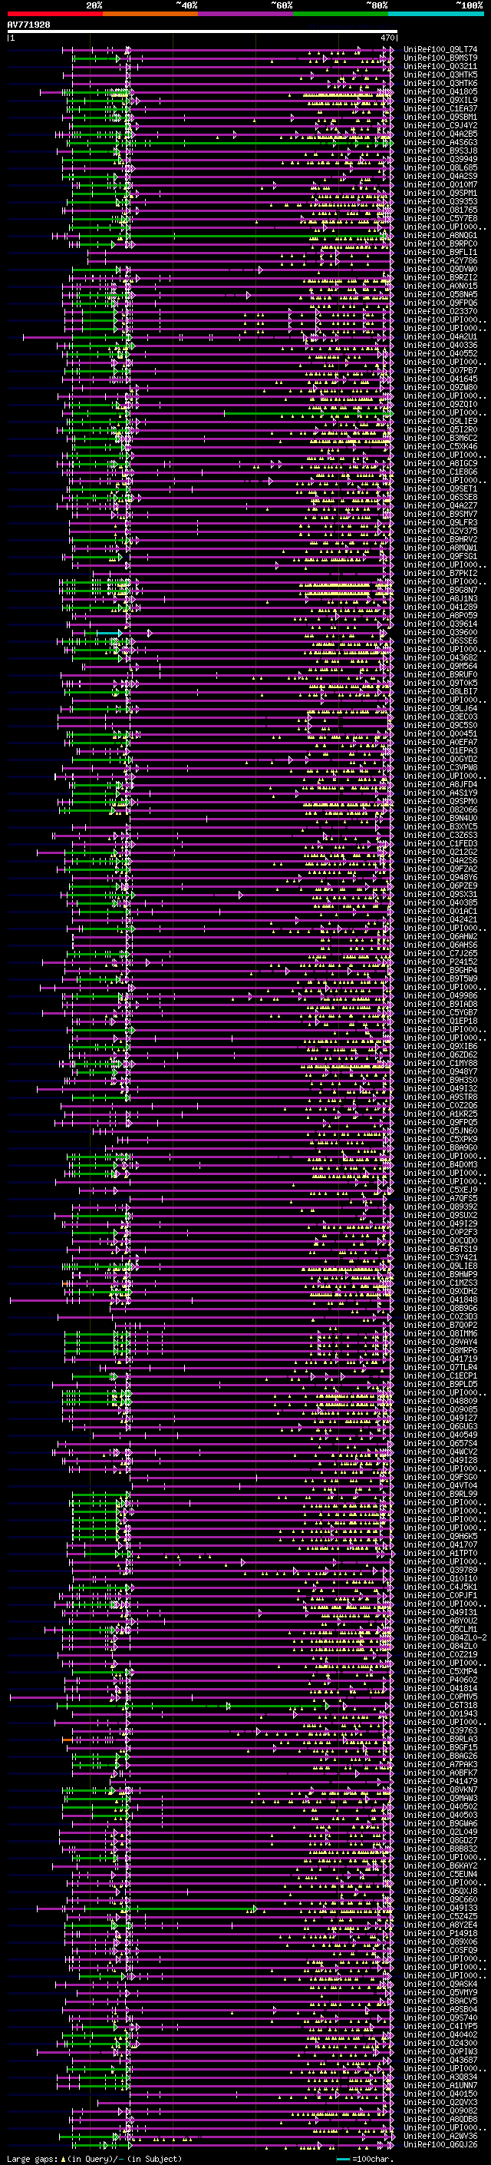491x2165 pixels.
Task: Click the UniRef100_Q58NA5 label
Action: (440, 295)
